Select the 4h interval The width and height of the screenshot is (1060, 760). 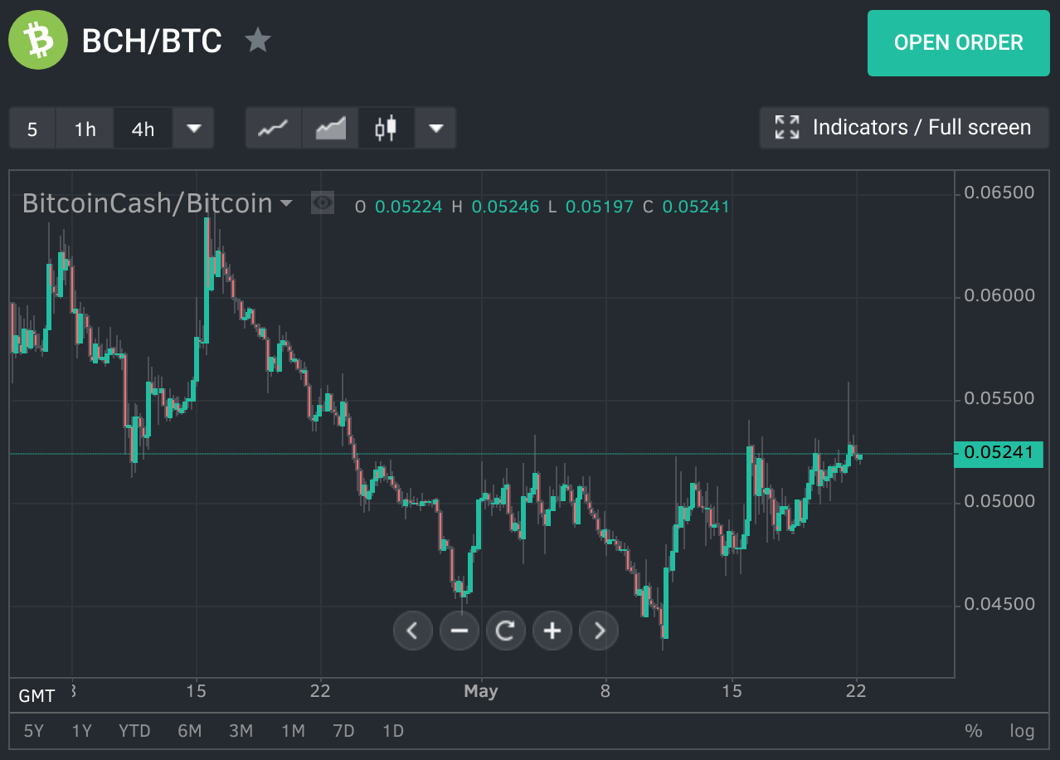(143, 128)
